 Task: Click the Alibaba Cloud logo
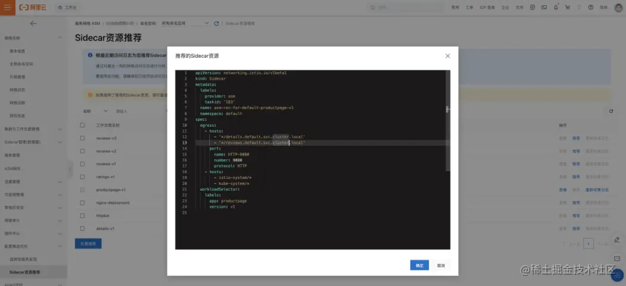[x=33, y=8]
